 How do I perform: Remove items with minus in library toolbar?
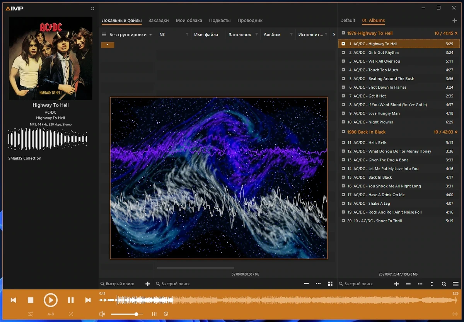(x=307, y=284)
